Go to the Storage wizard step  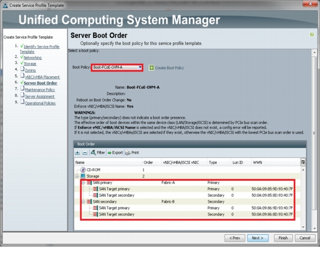[x=30, y=64]
